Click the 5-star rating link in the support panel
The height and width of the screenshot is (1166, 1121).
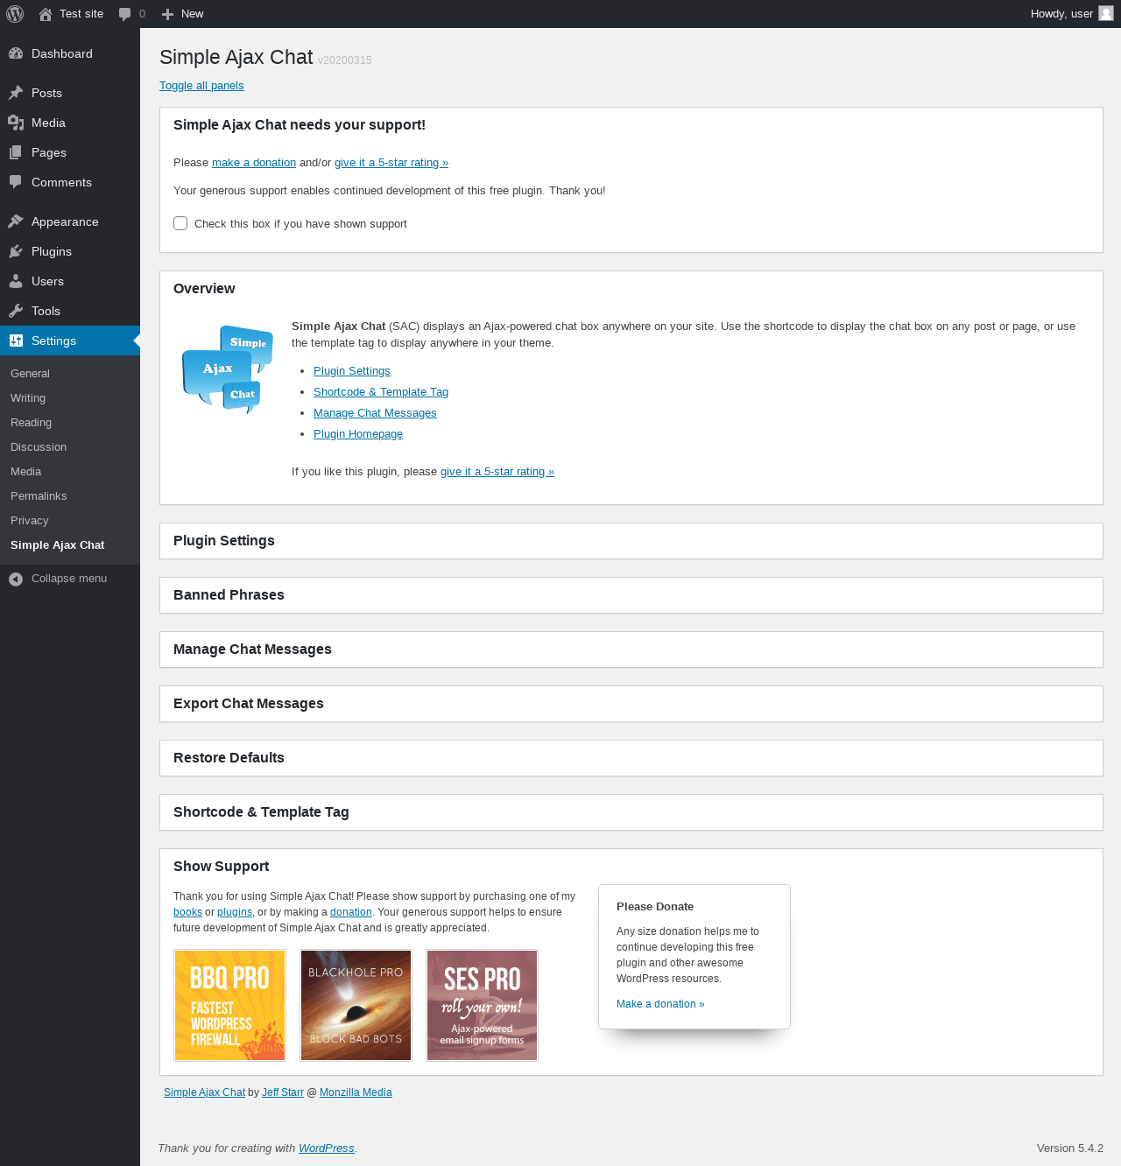pyautogui.click(x=391, y=163)
